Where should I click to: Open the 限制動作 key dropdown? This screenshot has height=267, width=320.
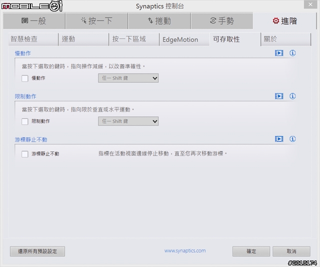point(128,121)
